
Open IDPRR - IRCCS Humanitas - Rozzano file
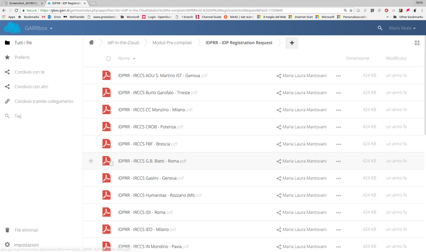(156, 195)
